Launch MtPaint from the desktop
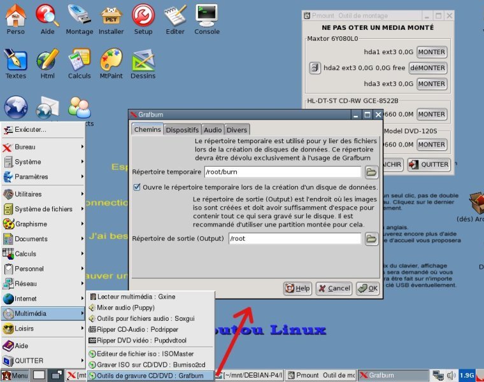Viewport: 484px width, 382px height. tap(111, 61)
